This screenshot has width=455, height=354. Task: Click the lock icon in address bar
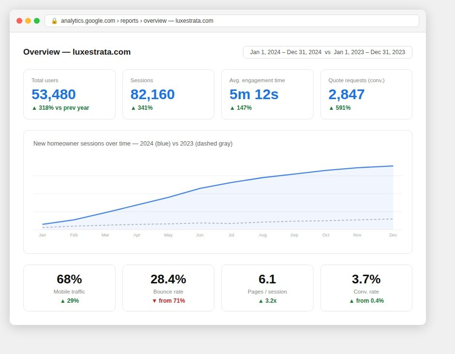pyautogui.click(x=54, y=21)
